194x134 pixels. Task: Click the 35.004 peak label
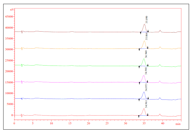tap(147, 36)
